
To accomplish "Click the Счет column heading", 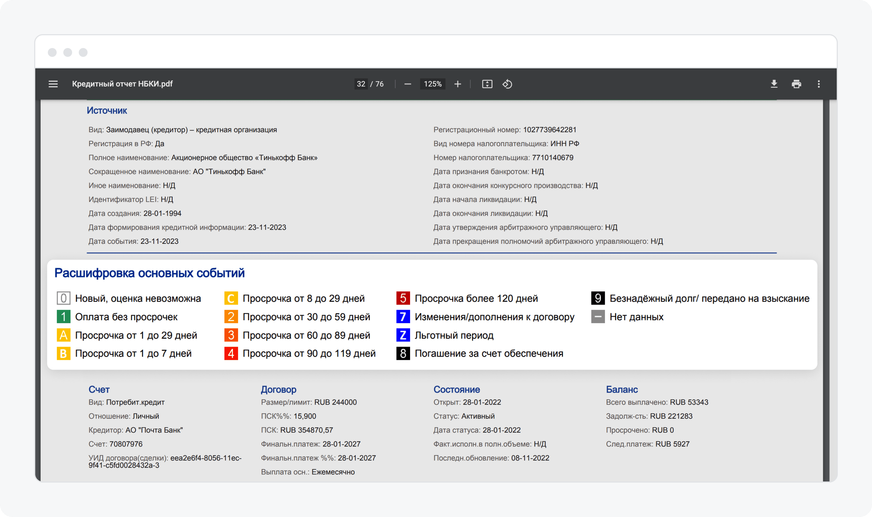I will click(99, 390).
